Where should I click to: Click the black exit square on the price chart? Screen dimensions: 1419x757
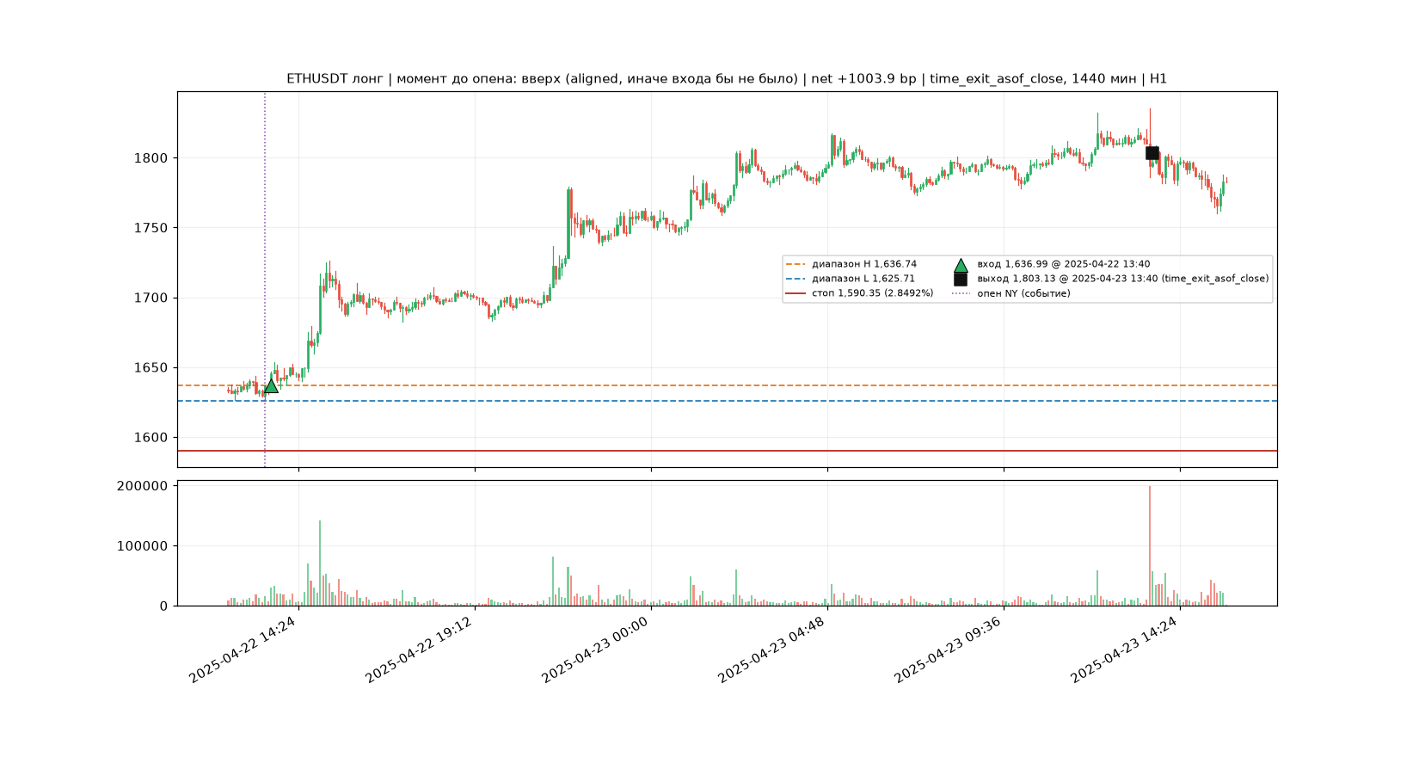(1152, 153)
